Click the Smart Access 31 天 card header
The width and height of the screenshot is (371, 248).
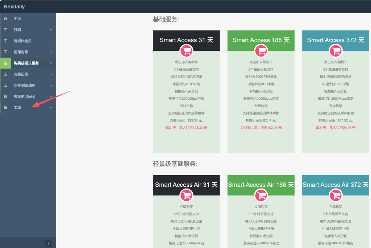187,40
